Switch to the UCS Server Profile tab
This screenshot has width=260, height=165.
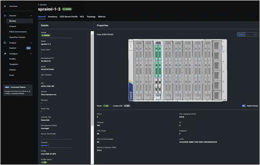pyautogui.click(x=69, y=17)
